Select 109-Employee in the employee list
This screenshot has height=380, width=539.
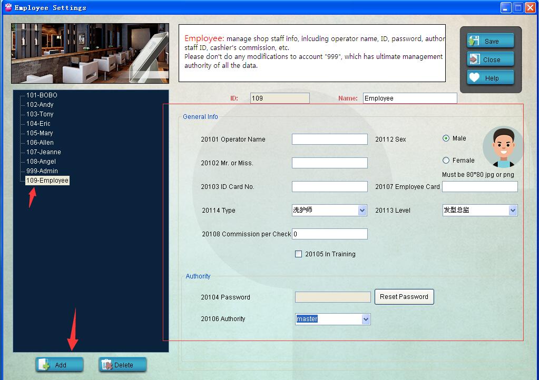[x=47, y=180]
